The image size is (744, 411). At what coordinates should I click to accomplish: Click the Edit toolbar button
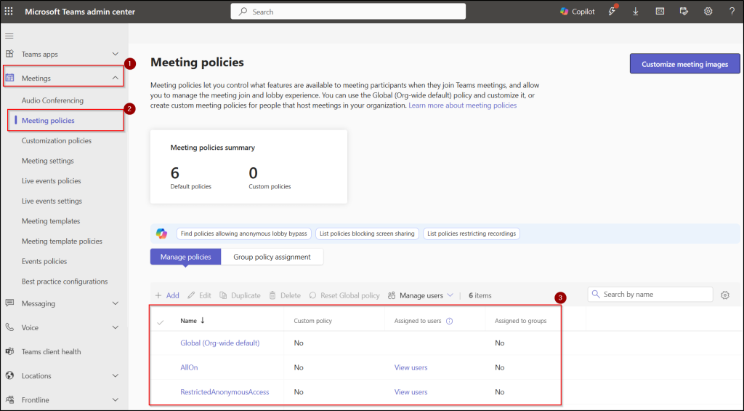click(x=199, y=295)
